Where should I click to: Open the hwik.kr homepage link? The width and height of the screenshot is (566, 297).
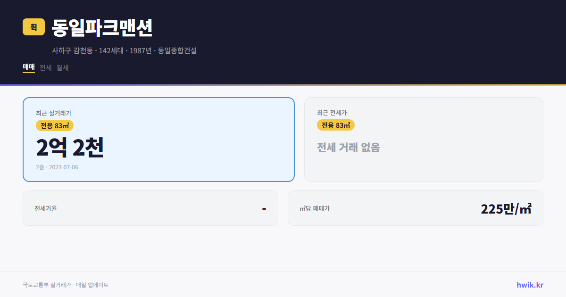click(x=529, y=284)
